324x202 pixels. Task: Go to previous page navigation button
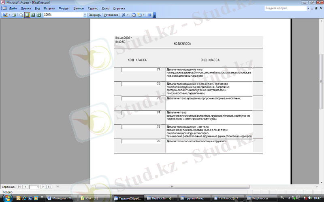(x=26, y=187)
